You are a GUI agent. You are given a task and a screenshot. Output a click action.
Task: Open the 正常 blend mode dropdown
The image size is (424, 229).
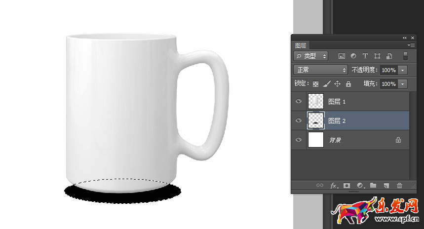pyautogui.click(x=321, y=70)
